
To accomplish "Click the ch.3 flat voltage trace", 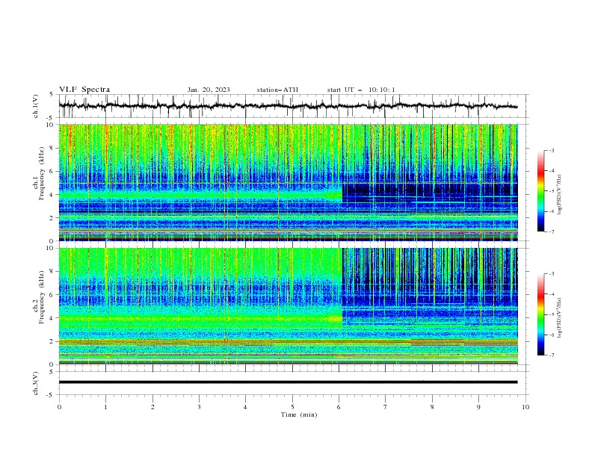I will point(288,382).
